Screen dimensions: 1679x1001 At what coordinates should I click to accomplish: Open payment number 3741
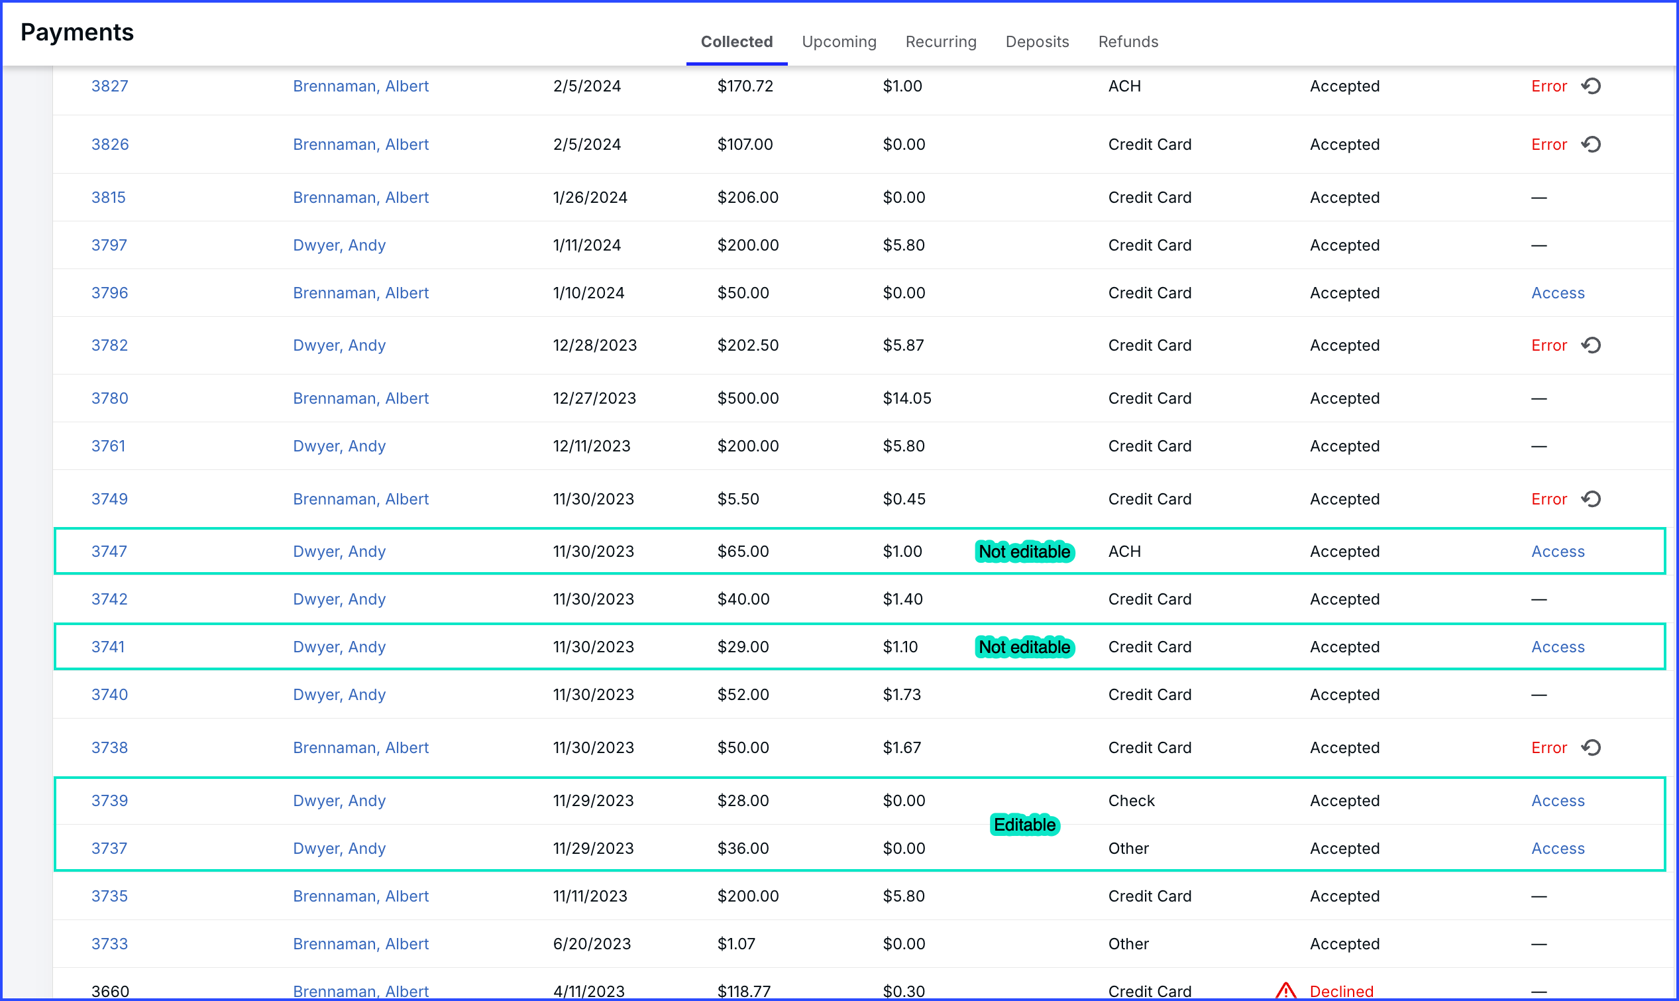108,648
